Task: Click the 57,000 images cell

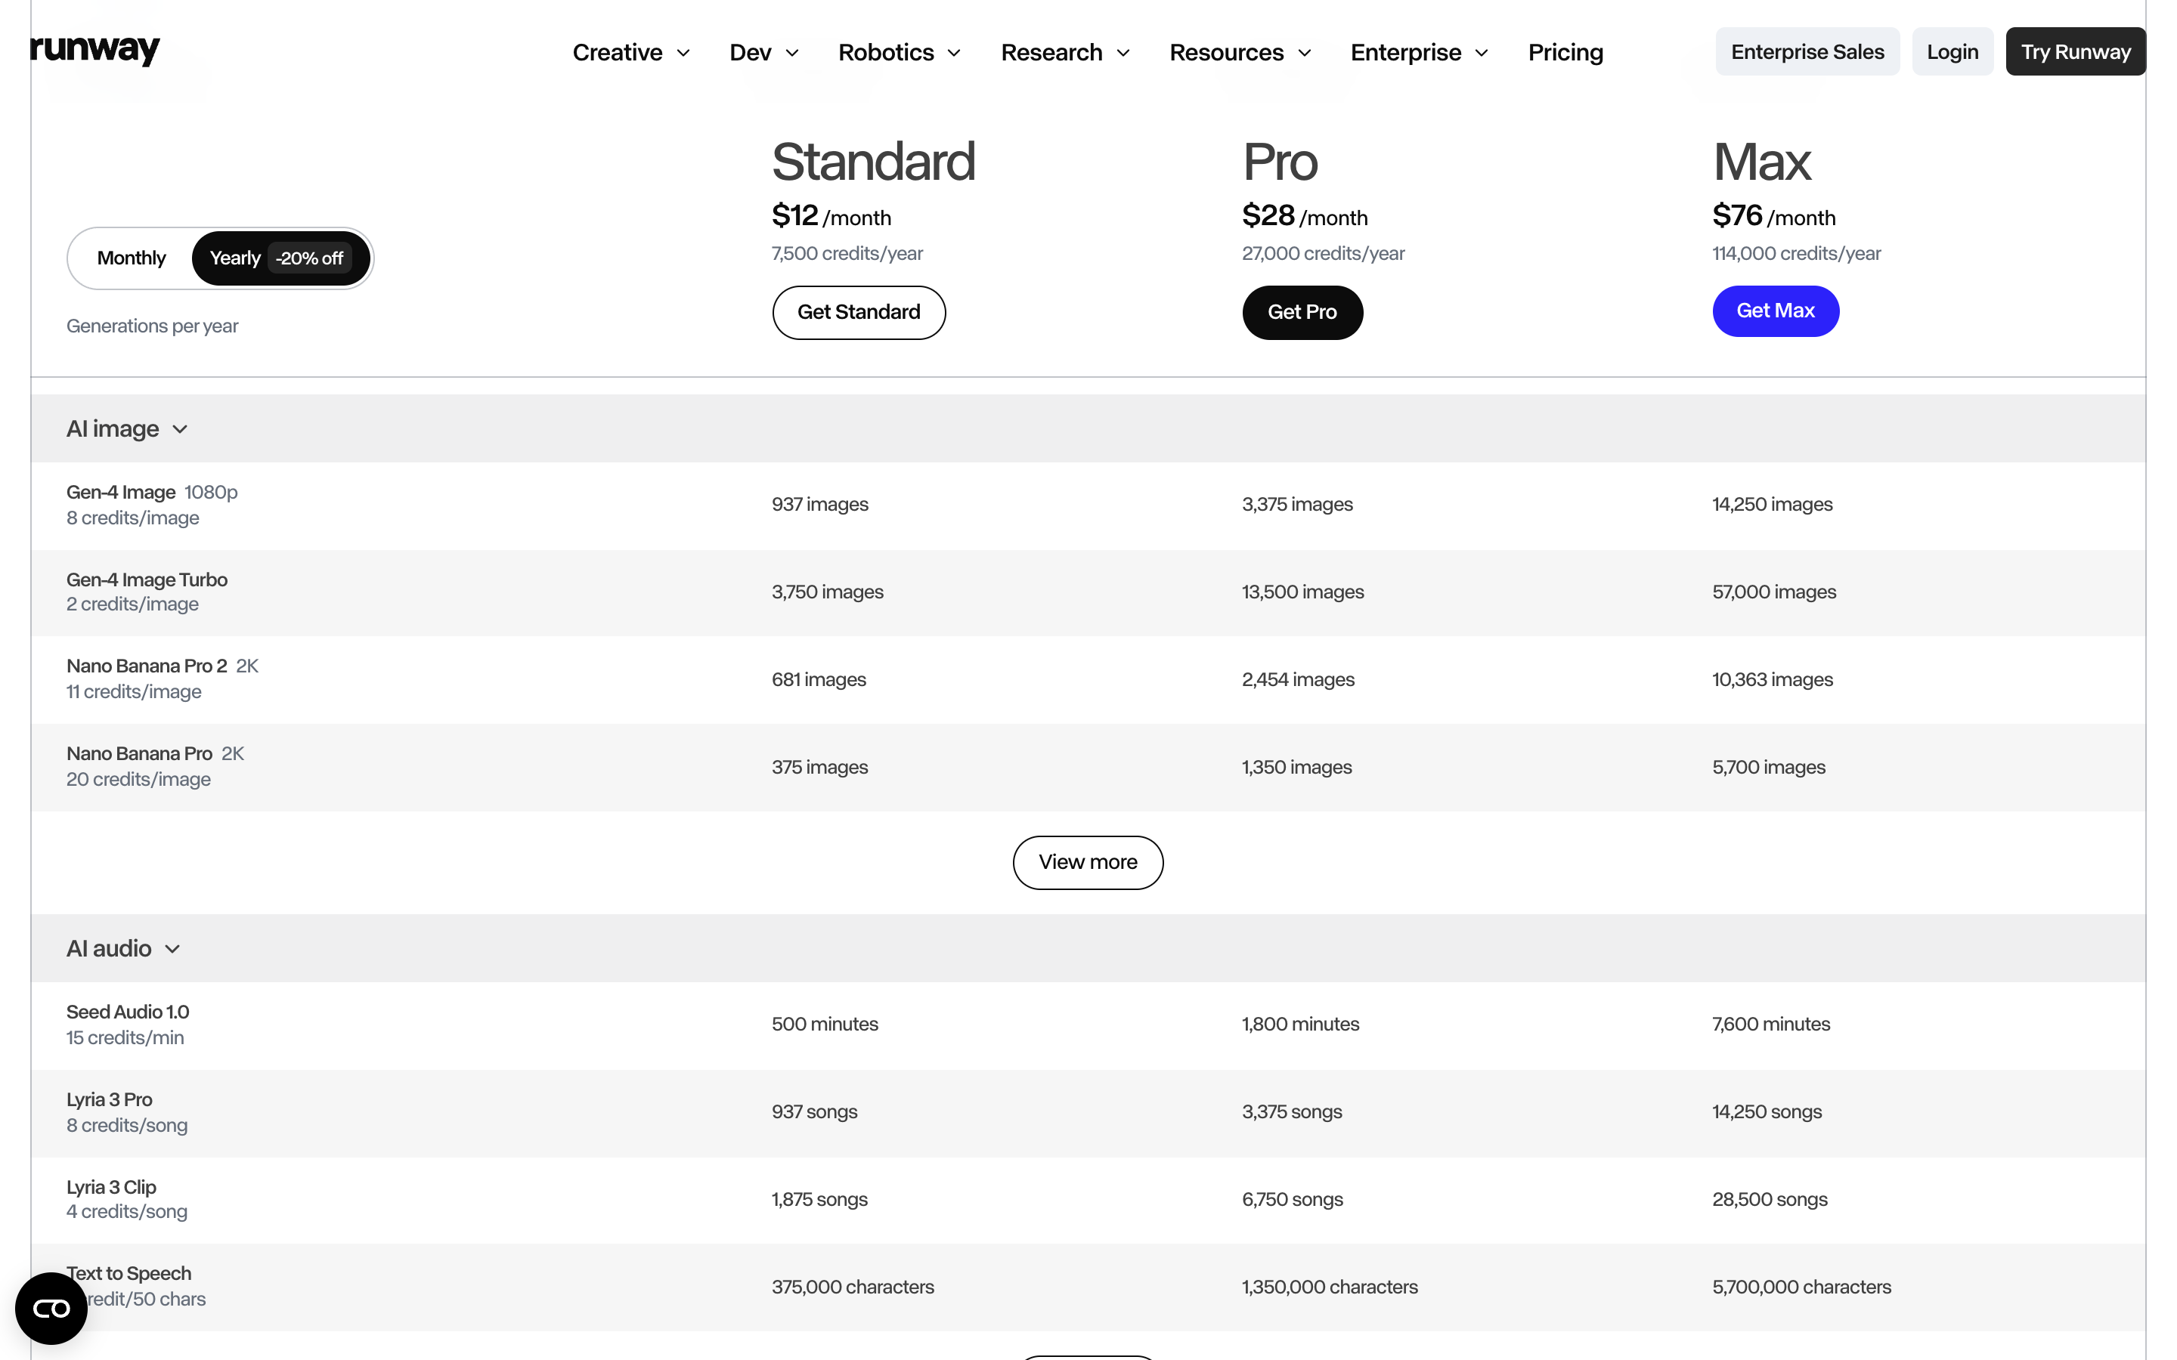Action: pyautogui.click(x=1774, y=592)
